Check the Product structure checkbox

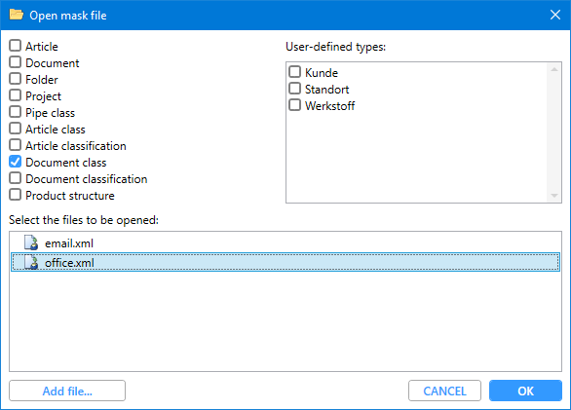(x=15, y=195)
